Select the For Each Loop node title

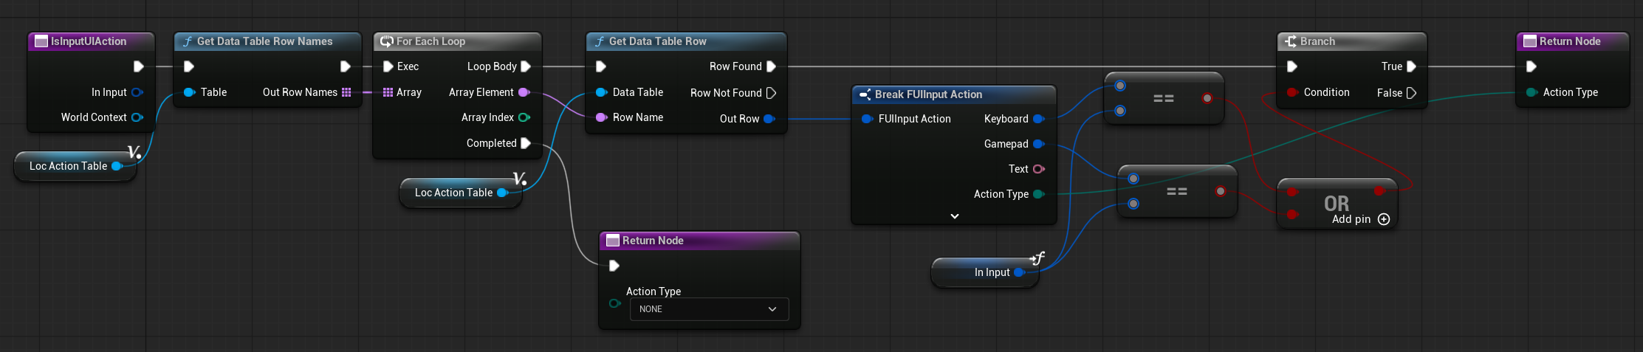(431, 41)
